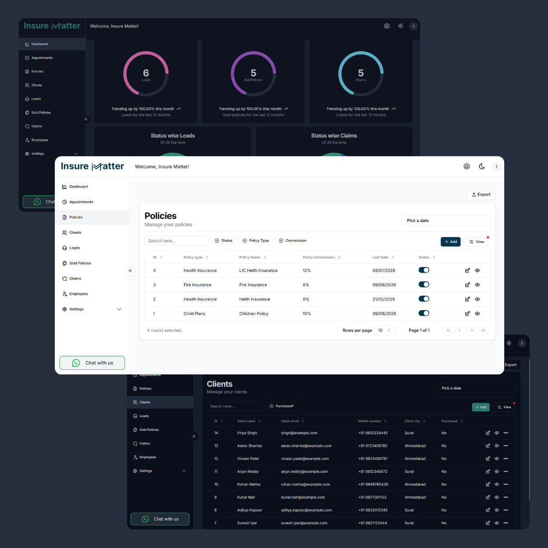548x548 pixels.
Task: Open Policy Type filter dropdown
Action: (x=256, y=241)
